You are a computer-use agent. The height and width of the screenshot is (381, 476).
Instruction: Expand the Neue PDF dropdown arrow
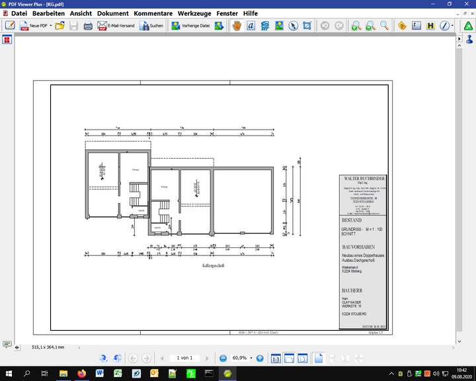[51, 26]
